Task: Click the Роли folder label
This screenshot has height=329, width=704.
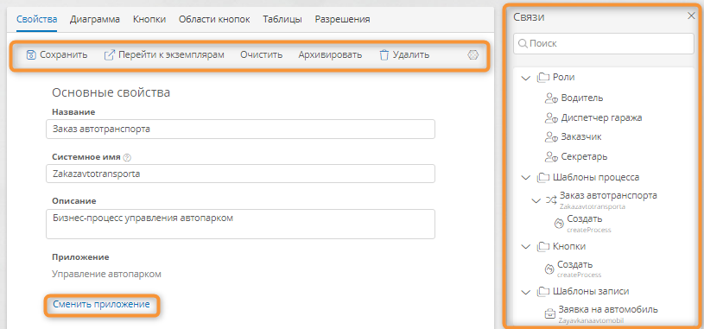Action: tap(564, 78)
